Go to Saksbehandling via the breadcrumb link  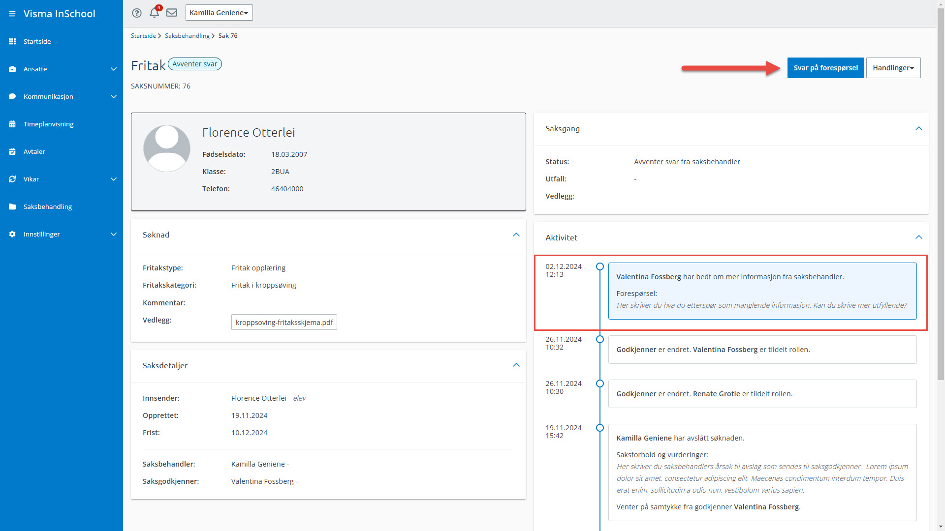pyautogui.click(x=187, y=35)
